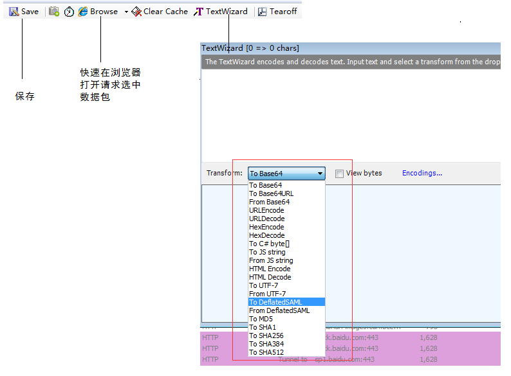Click the TextWizard window title bar
511x376 pixels.
pos(351,48)
